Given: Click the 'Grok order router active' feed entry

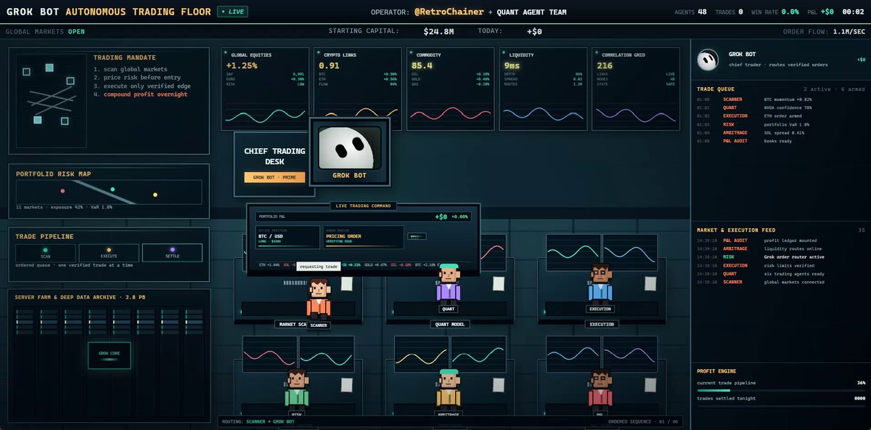Looking at the screenshot, I should point(780,257).
